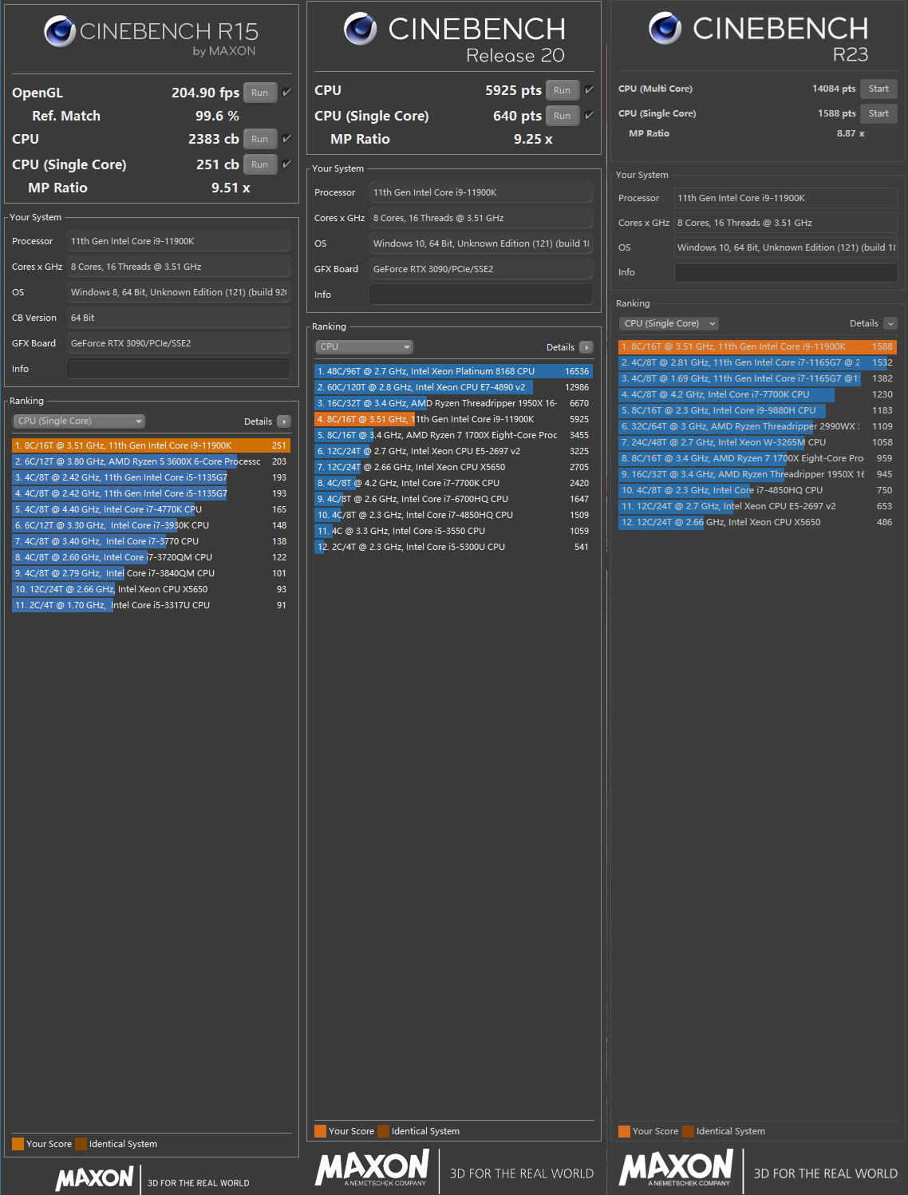The height and width of the screenshot is (1195, 908).
Task: Click the Maxon logo under R20 panel
Action: (x=372, y=1169)
